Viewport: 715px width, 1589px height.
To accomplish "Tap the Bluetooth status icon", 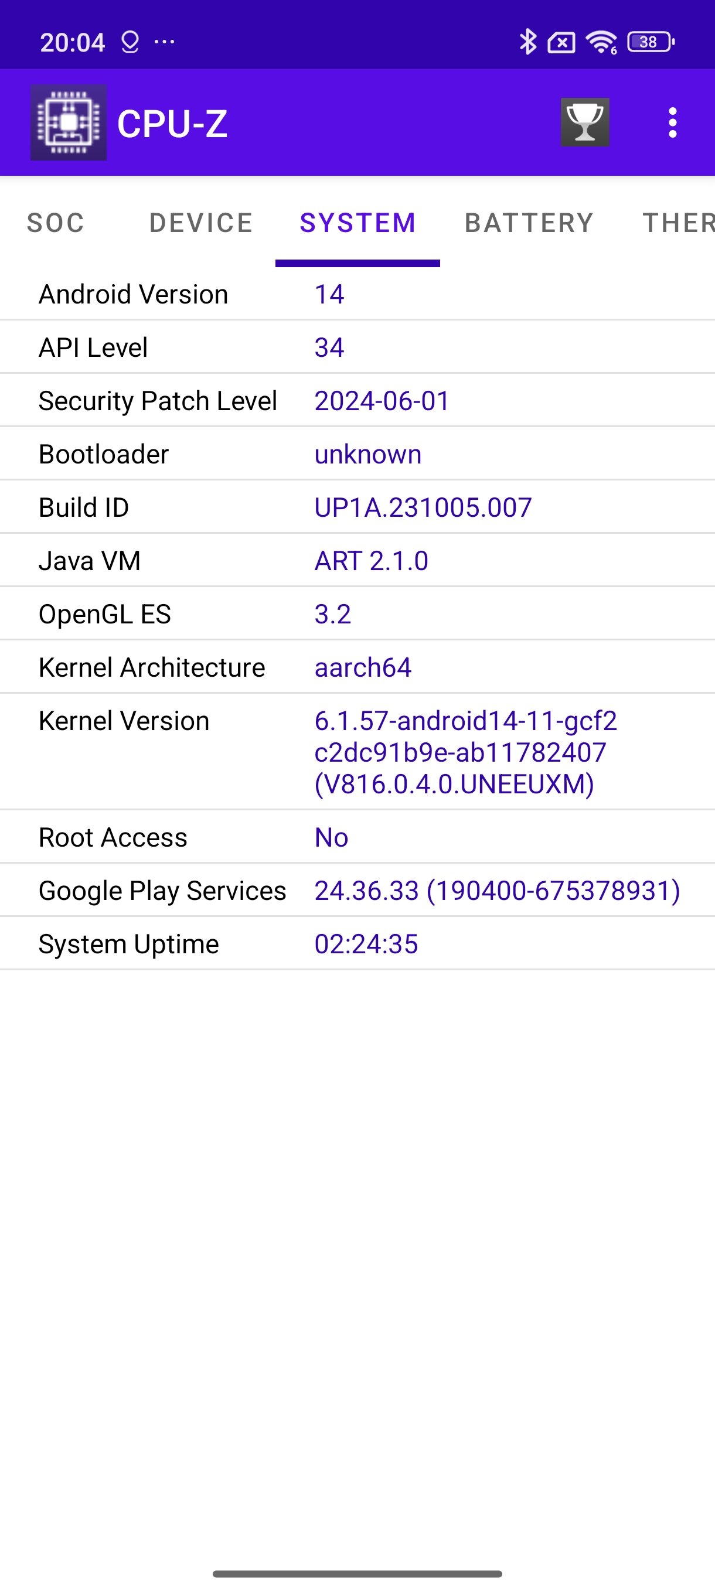I will [x=527, y=42].
